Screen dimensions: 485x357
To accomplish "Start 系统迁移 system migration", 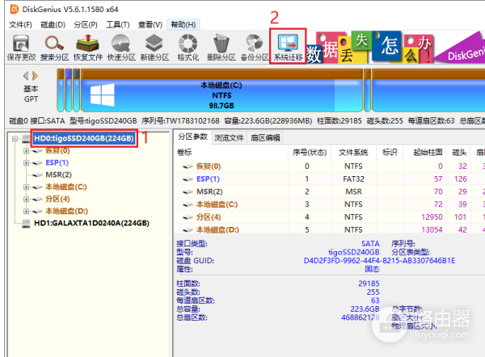I will tap(289, 45).
